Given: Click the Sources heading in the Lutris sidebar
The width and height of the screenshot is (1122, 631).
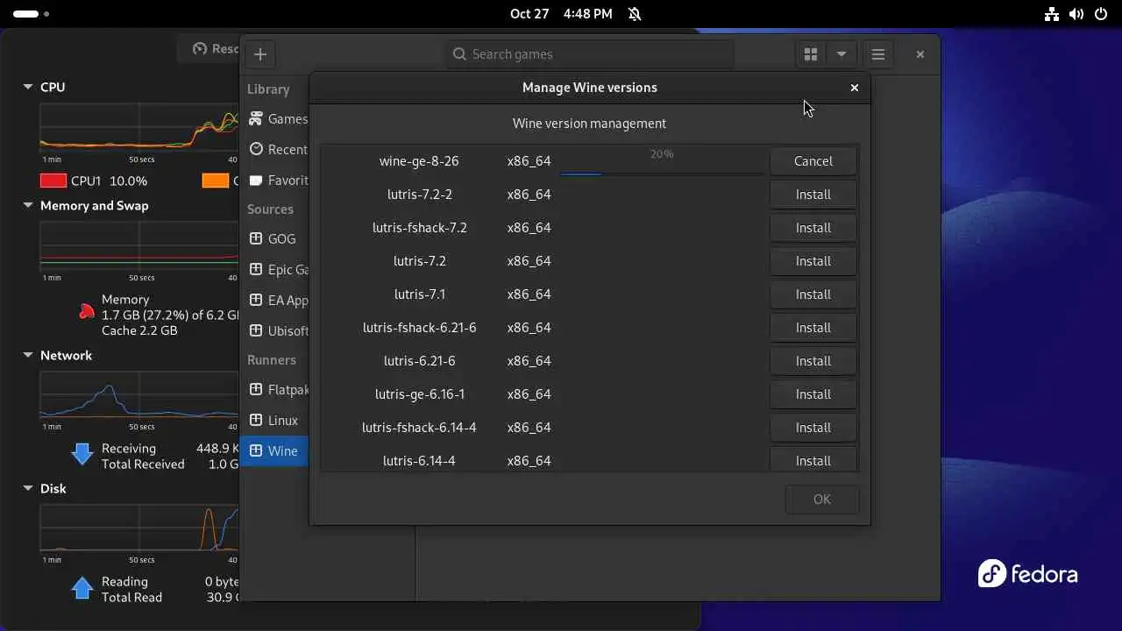Looking at the screenshot, I should pos(270,209).
